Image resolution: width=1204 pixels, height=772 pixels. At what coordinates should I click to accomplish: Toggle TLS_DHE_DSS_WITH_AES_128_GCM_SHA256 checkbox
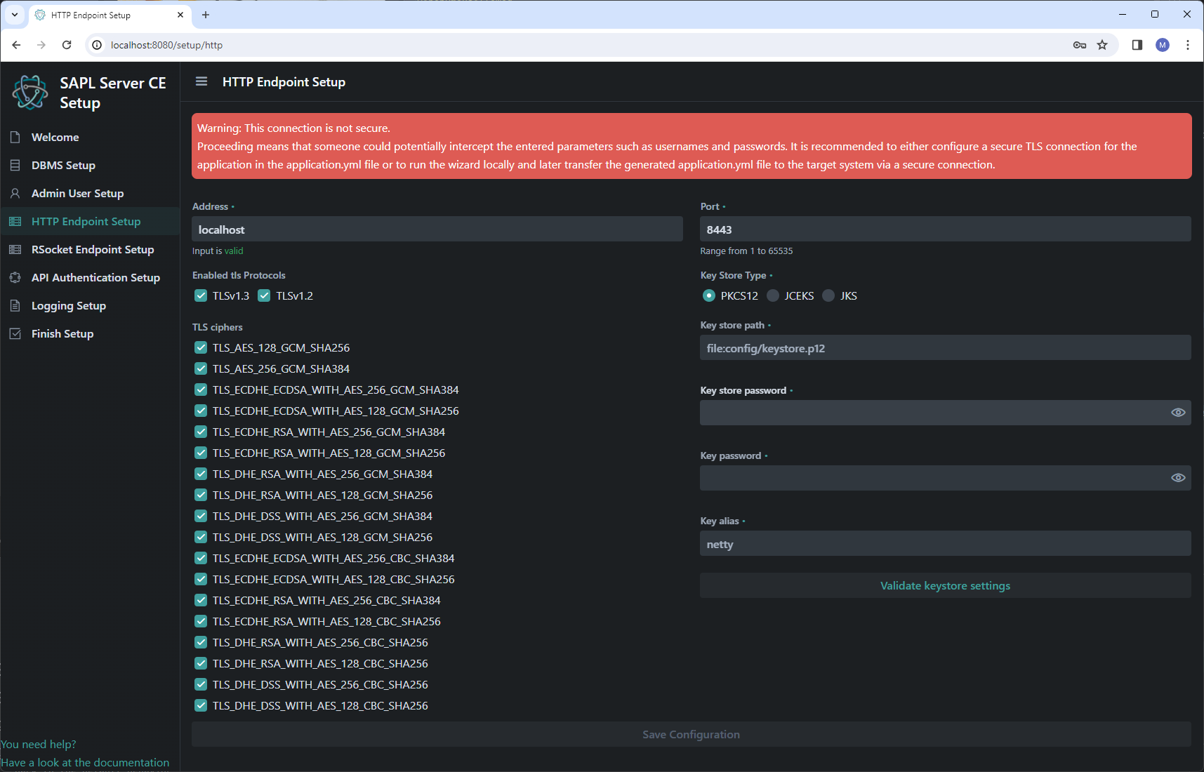click(x=201, y=537)
